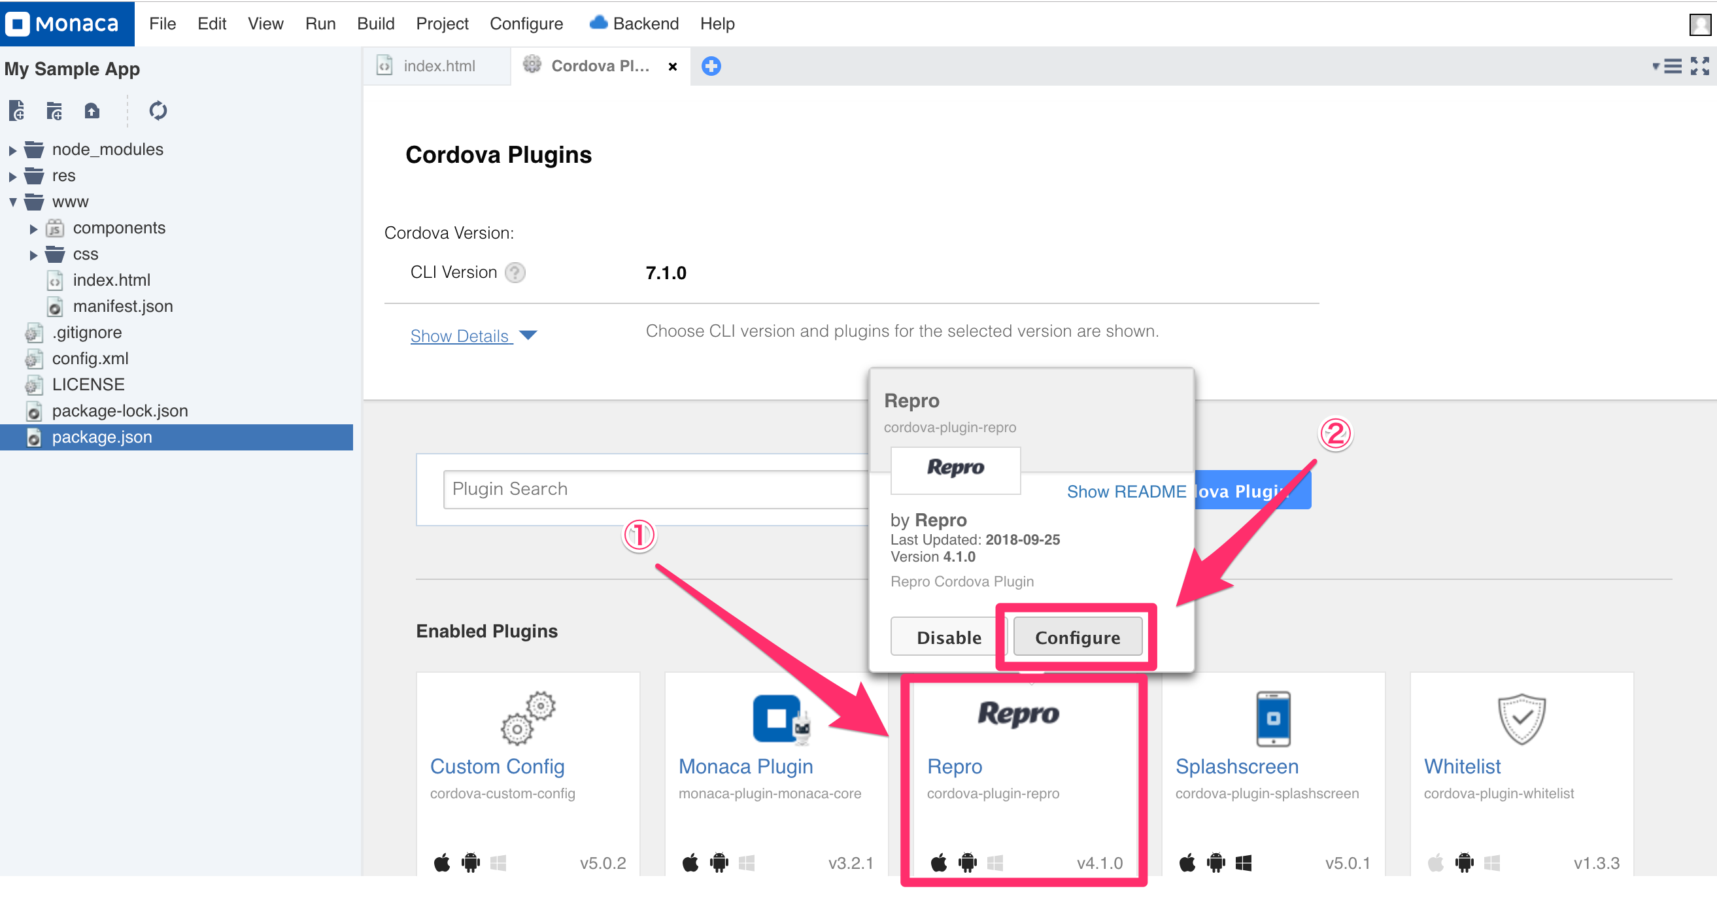Expand the css folder
This screenshot has width=1717, height=914.
coord(33,255)
